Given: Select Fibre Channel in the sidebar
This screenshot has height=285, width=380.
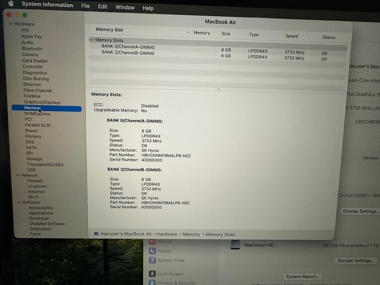Looking at the screenshot, I should tap(37, 91).
